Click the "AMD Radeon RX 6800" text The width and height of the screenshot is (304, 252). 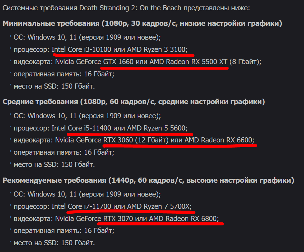tap(183, 219)
